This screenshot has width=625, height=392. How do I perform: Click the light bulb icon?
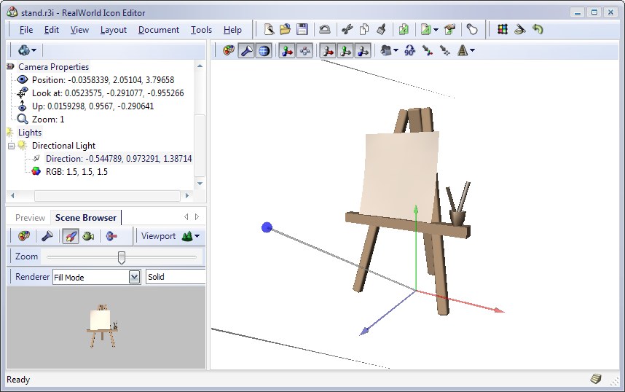click(x=472, y=30)
